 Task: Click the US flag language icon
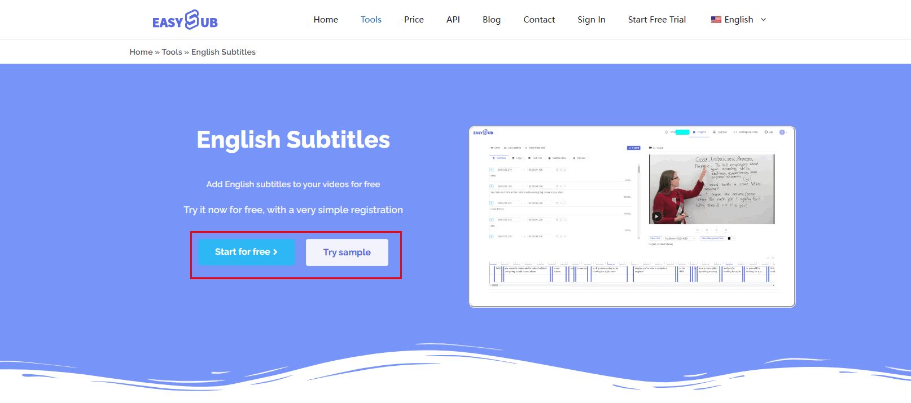(716, 20)
